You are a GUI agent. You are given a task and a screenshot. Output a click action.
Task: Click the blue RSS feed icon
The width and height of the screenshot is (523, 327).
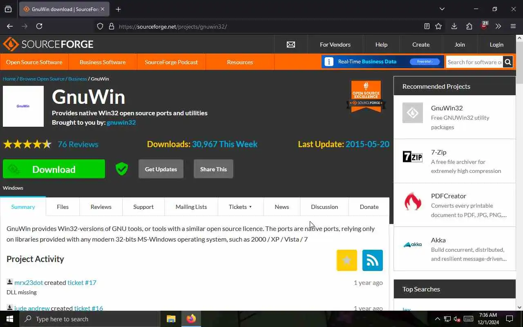click(373, 260)
